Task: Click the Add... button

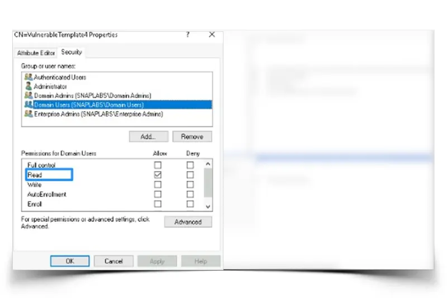Action: click(149, 136)
